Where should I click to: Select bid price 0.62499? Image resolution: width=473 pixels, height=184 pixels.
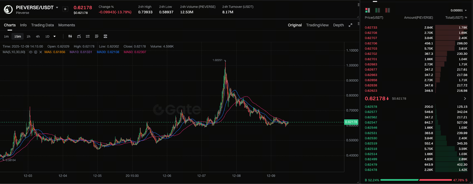point(371,159)
